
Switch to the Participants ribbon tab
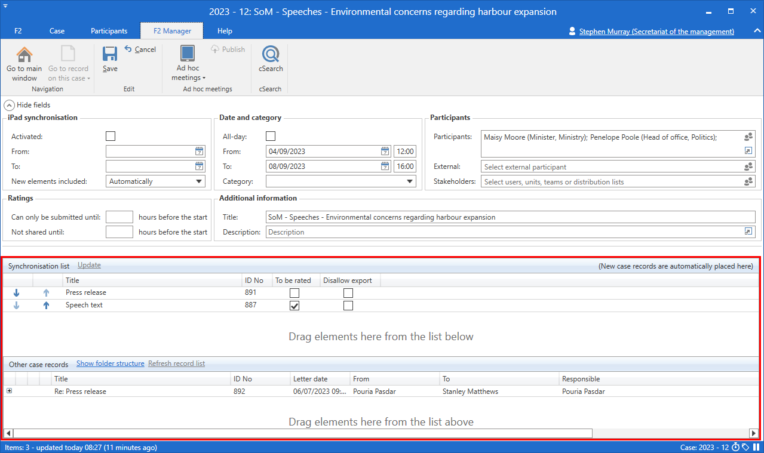pyautogui.click(x=109, y=31)
